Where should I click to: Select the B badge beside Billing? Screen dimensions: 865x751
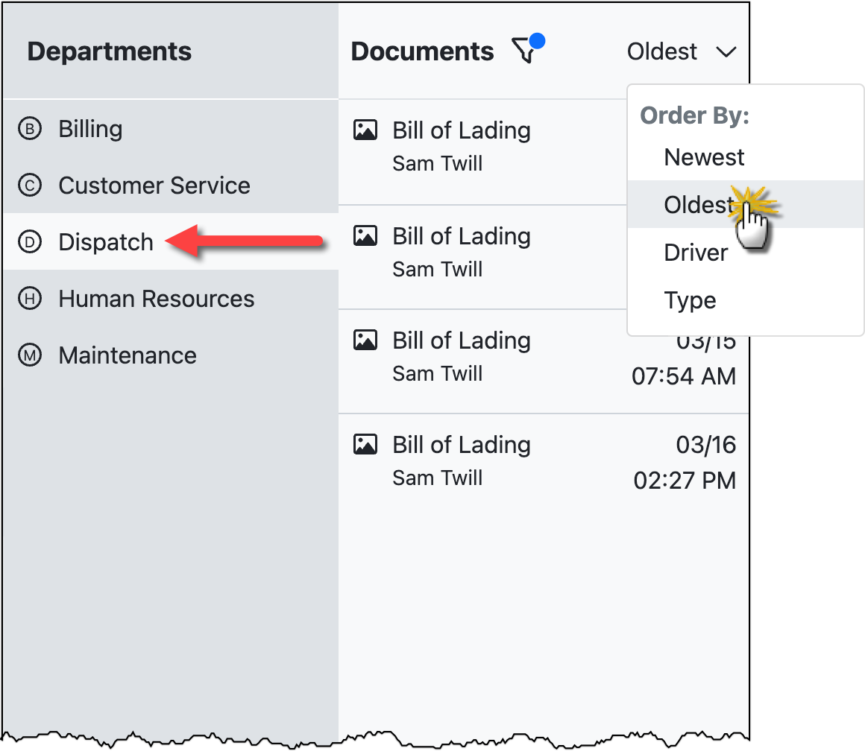29,129
